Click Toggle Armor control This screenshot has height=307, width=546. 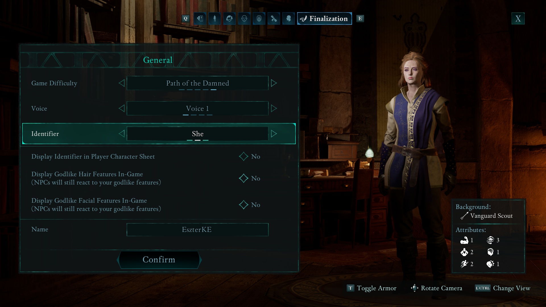tap(371, 288)
